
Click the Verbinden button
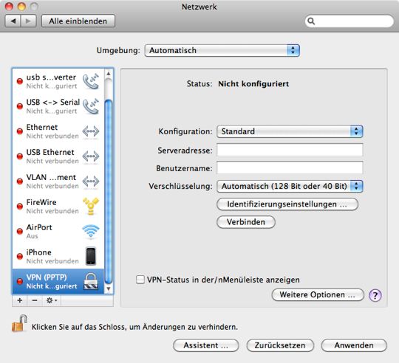click(246, 222)
